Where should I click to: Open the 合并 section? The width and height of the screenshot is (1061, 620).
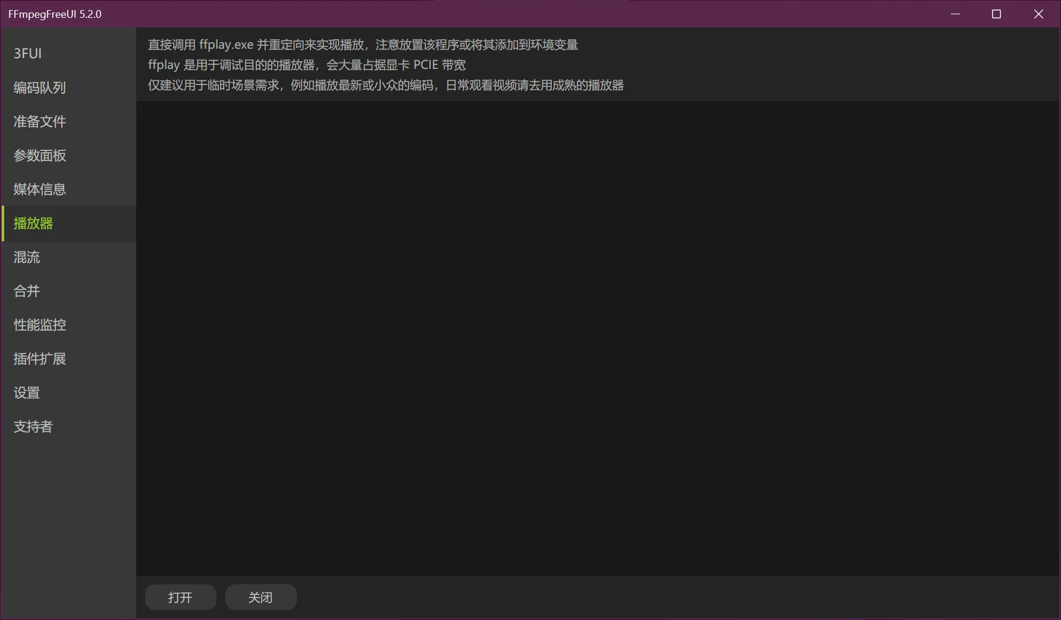pos(27,291)
